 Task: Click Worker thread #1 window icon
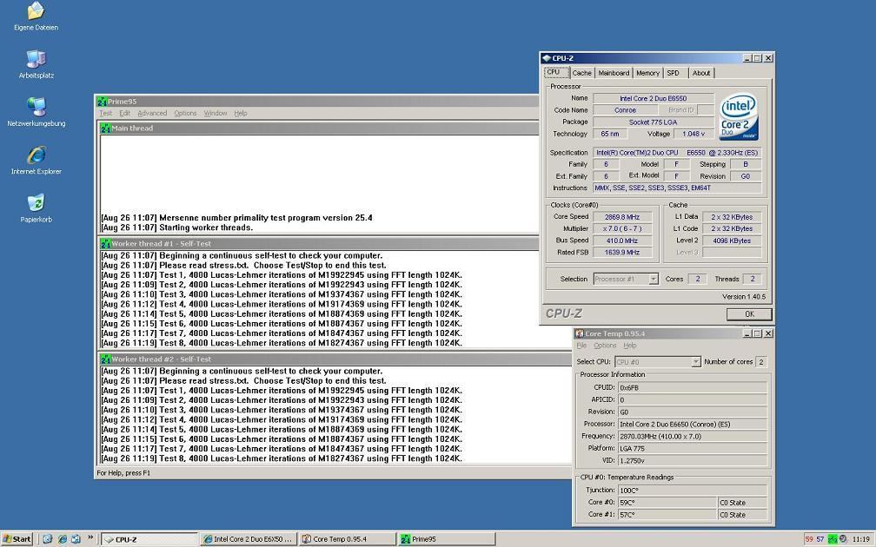(105, 244)
